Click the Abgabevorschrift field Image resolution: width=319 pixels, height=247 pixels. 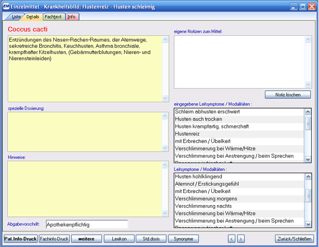[87, 224]
